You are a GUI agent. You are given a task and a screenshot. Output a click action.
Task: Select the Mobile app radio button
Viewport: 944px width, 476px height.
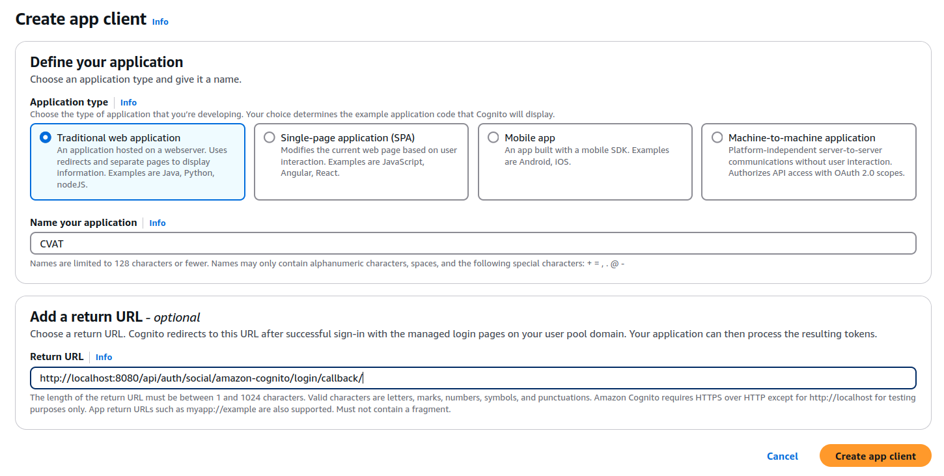pos(493,137)
